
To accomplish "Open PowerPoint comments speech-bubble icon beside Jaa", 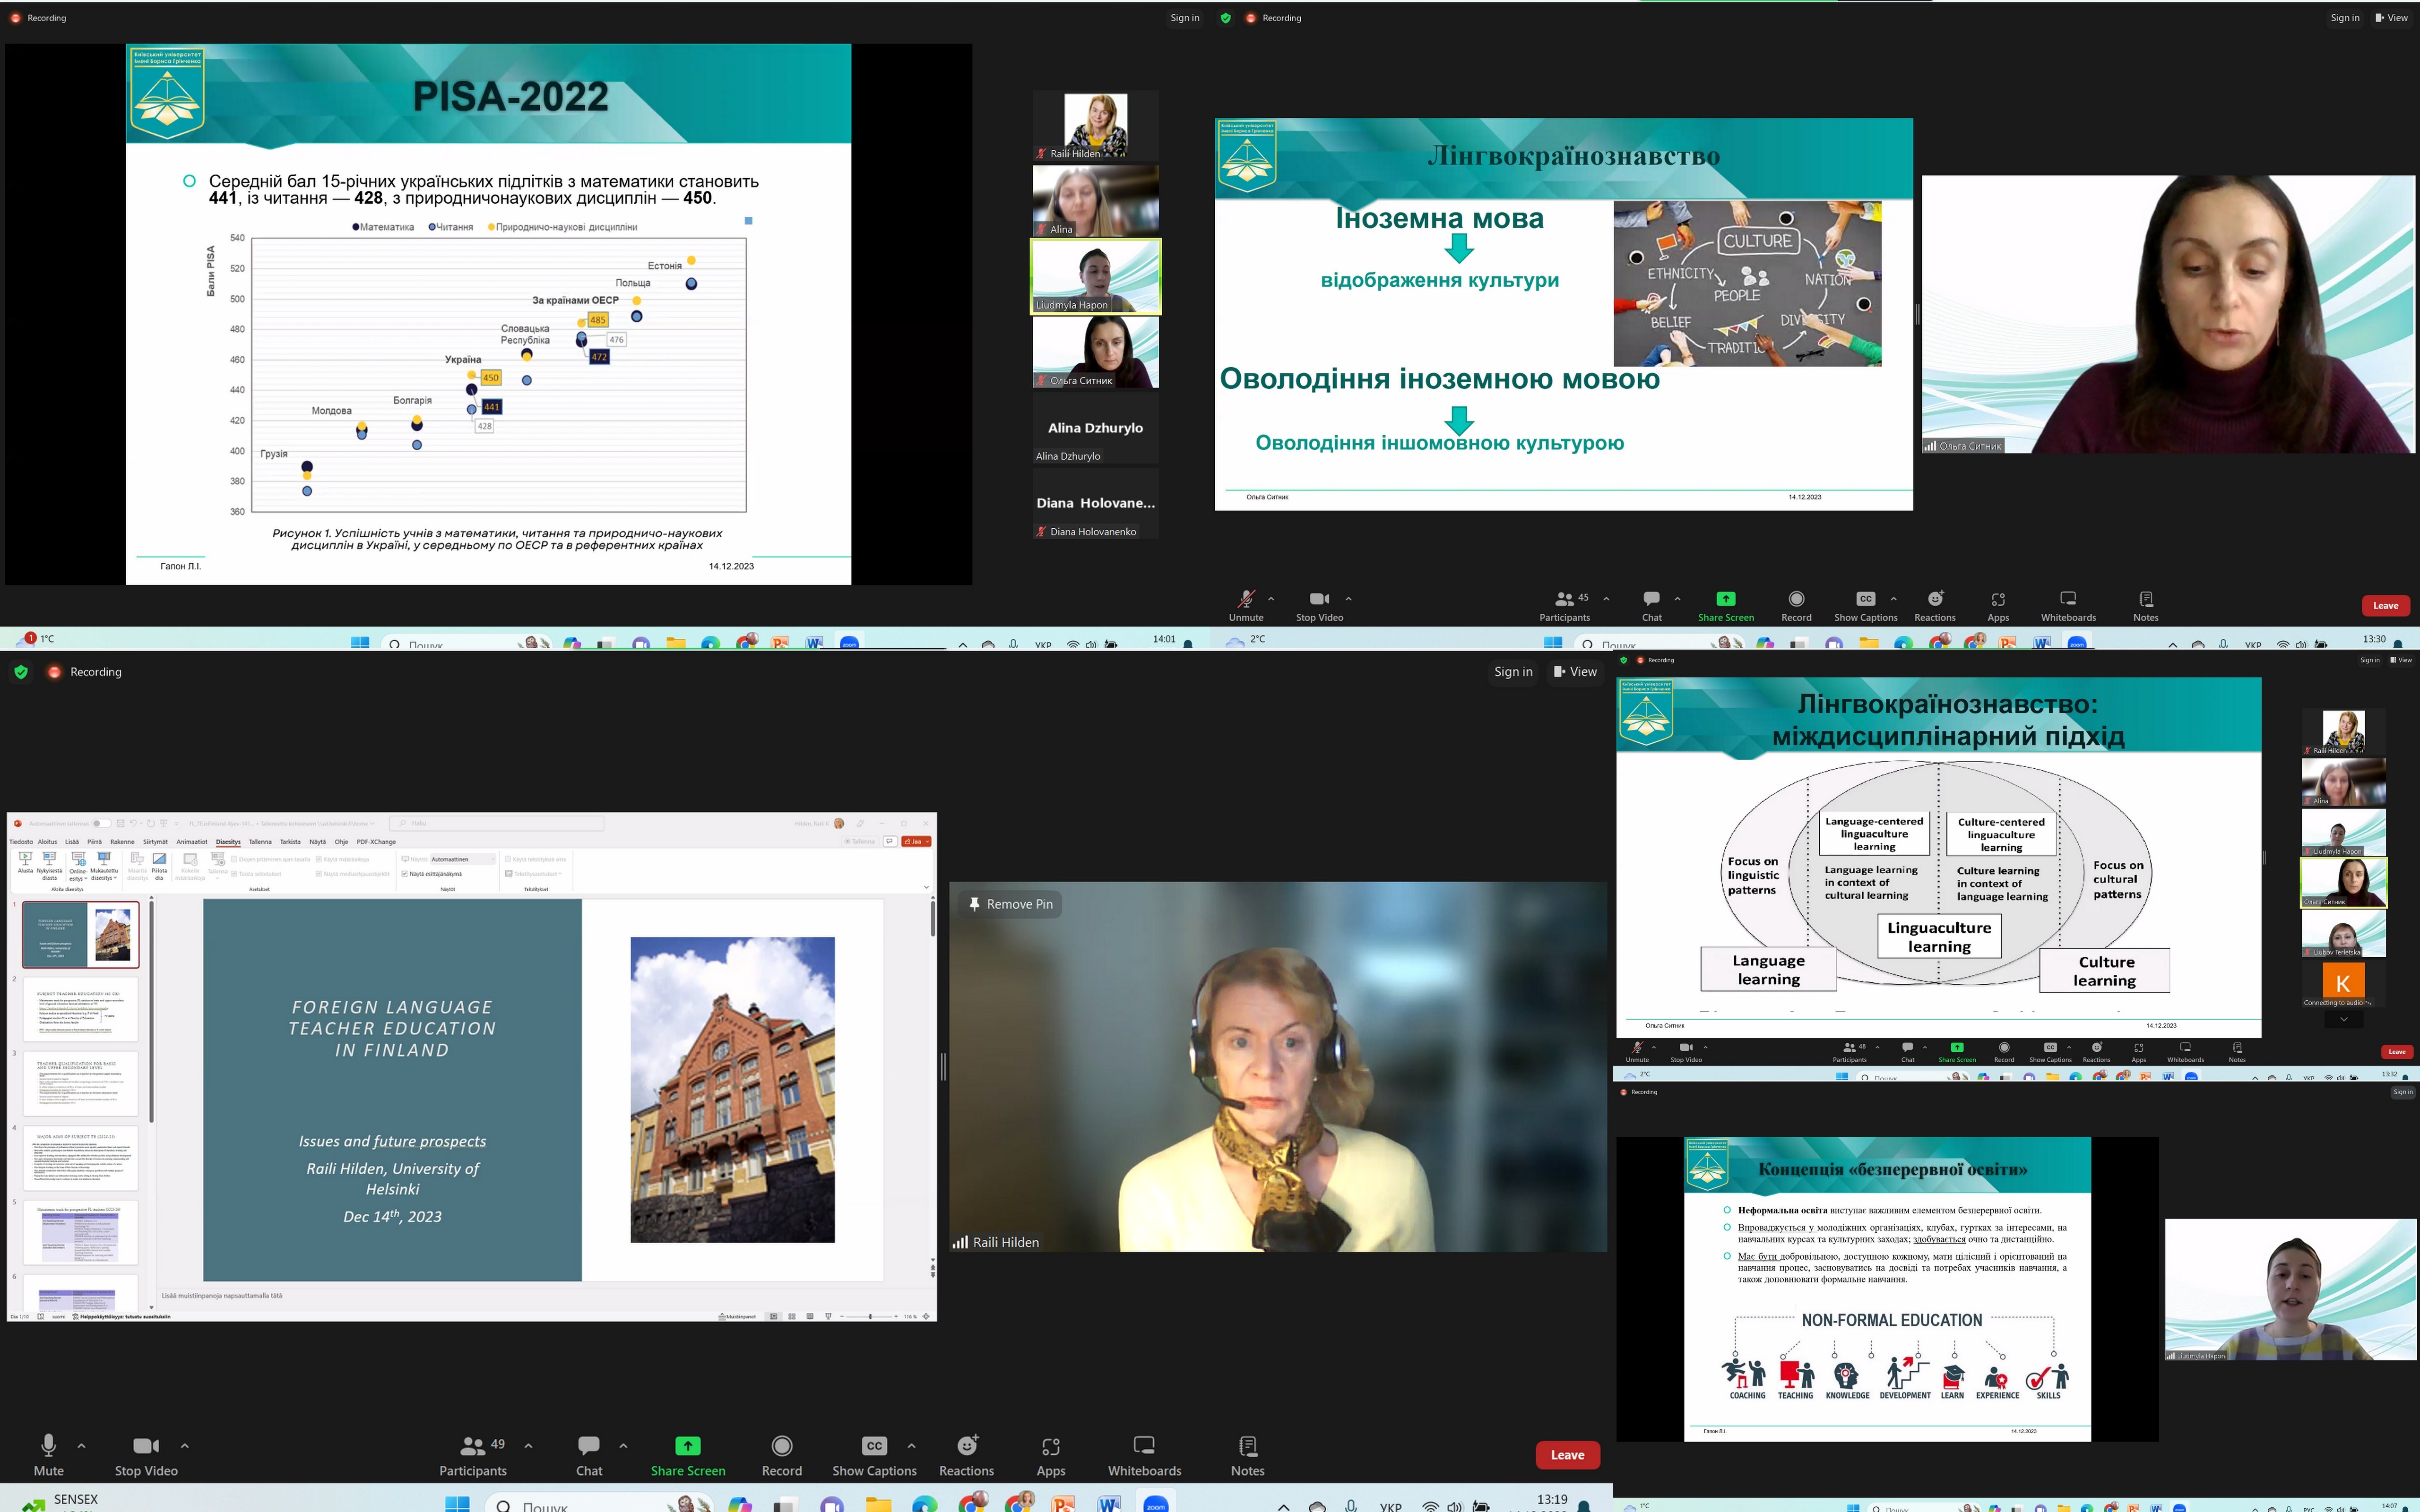I will click(x=890, y=841).
